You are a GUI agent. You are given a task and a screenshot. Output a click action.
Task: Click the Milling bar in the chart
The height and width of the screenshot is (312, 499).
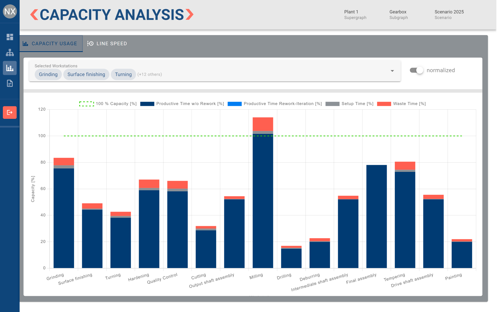263,200
